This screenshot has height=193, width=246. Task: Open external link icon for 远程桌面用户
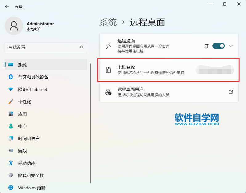click(x=231, y=92)
